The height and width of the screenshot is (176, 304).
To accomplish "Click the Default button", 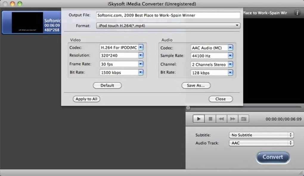I will [x=107, y=85].
